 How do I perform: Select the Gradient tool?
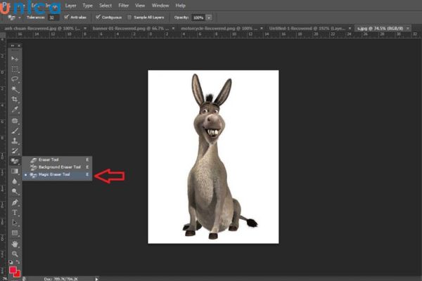click(x=15, y=171)
